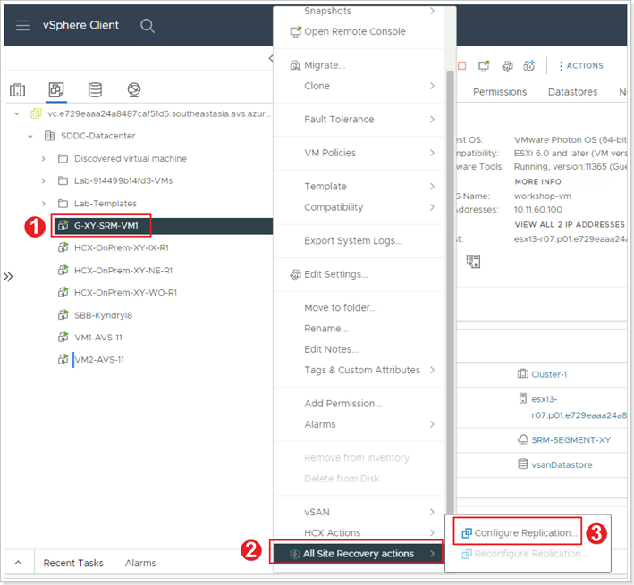Click Open Remote Console icon
The height and width of the screenshot is (585, 634).
click(x=296, y=31)
